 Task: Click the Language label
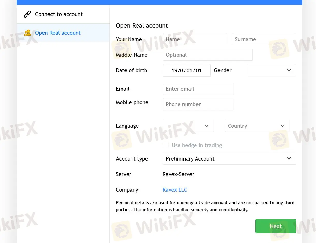pos(127,126)
